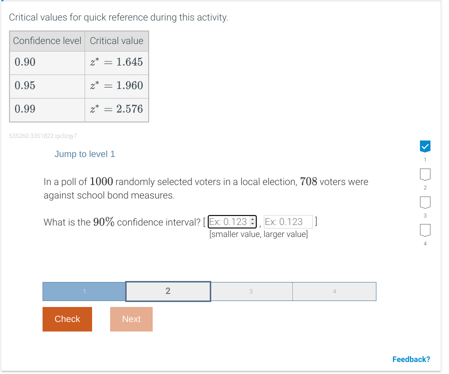The height and width of the screenshot is (374, 449).
Task: Select the 0.99 confidence level table row
Action: tap(79, 109)
